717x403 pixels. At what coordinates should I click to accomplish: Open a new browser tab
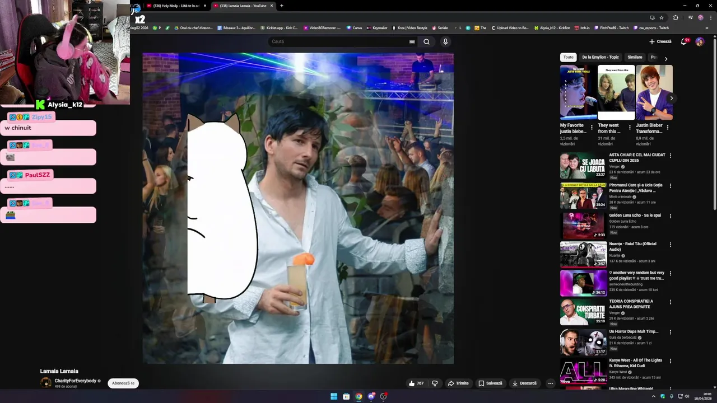coord(281,6)
